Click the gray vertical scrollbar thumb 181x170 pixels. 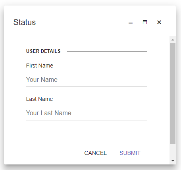tap(173, 93)
